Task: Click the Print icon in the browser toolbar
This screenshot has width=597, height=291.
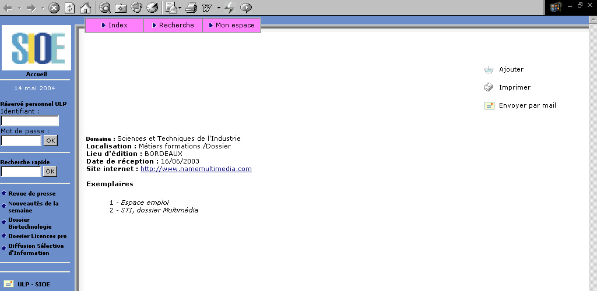Action: (x=192, y=8)
